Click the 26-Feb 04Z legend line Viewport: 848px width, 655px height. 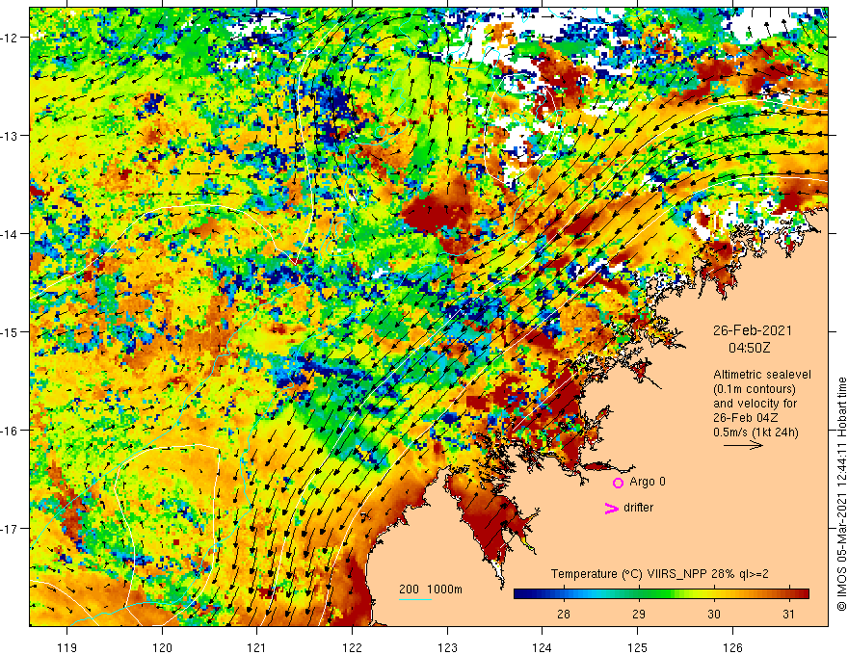pyautogui.click(x=746, y=417)
